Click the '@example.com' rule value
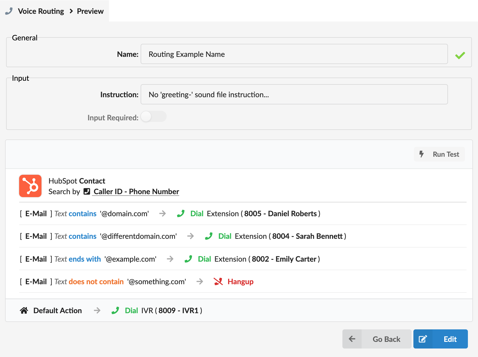The image size is (478, 357). [130, 259]
